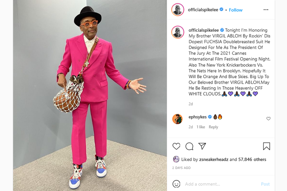View the 57,846 others who liked
The width and height of the screenshot is (287, 191).
pyautogui.click(x=252, y=159)
